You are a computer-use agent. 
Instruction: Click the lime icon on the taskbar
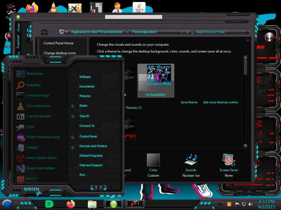tap(113, 204)
